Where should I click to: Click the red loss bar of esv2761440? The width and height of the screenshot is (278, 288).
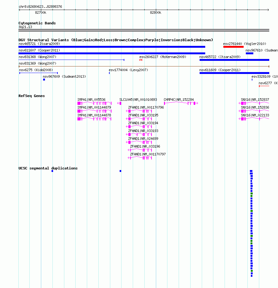tap(233, 47)
